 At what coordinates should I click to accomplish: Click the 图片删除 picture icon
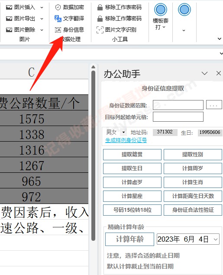coord(9,30)
